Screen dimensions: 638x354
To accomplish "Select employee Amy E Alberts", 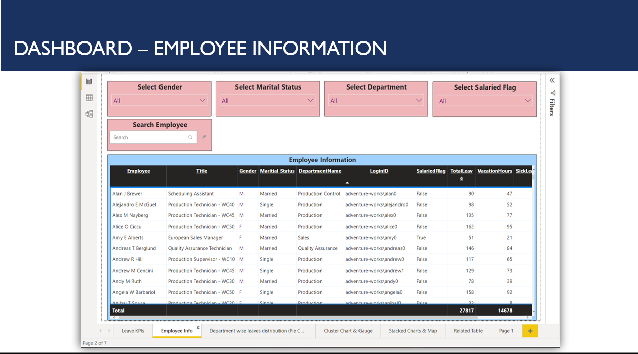I will (x=128, y=238).
